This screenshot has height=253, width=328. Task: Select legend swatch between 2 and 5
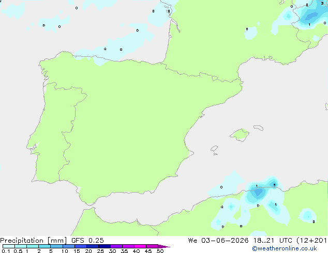click(x=44, y=246)
